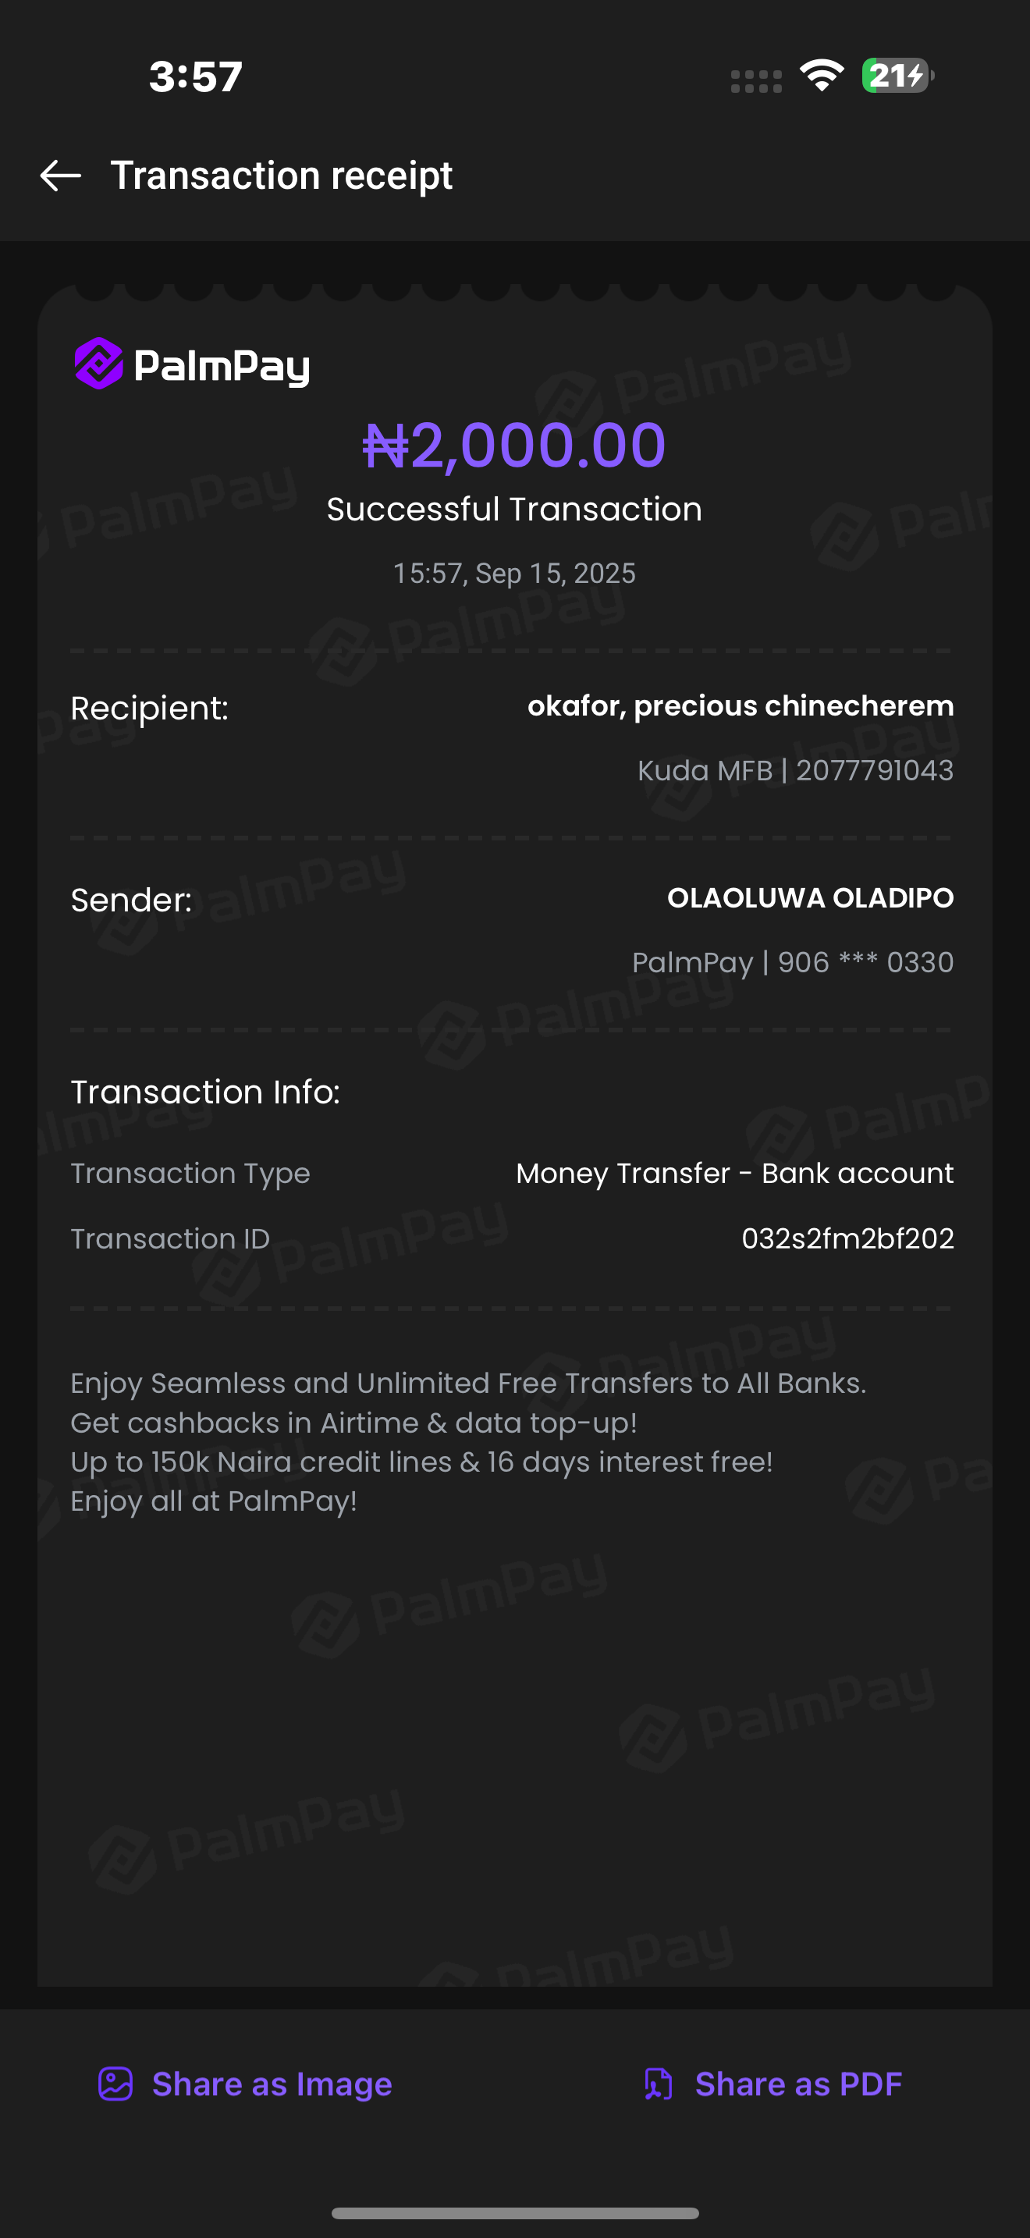1030x2238 pixels.
Task: Tap the cellular signal dots
Action: coord(756,82)
